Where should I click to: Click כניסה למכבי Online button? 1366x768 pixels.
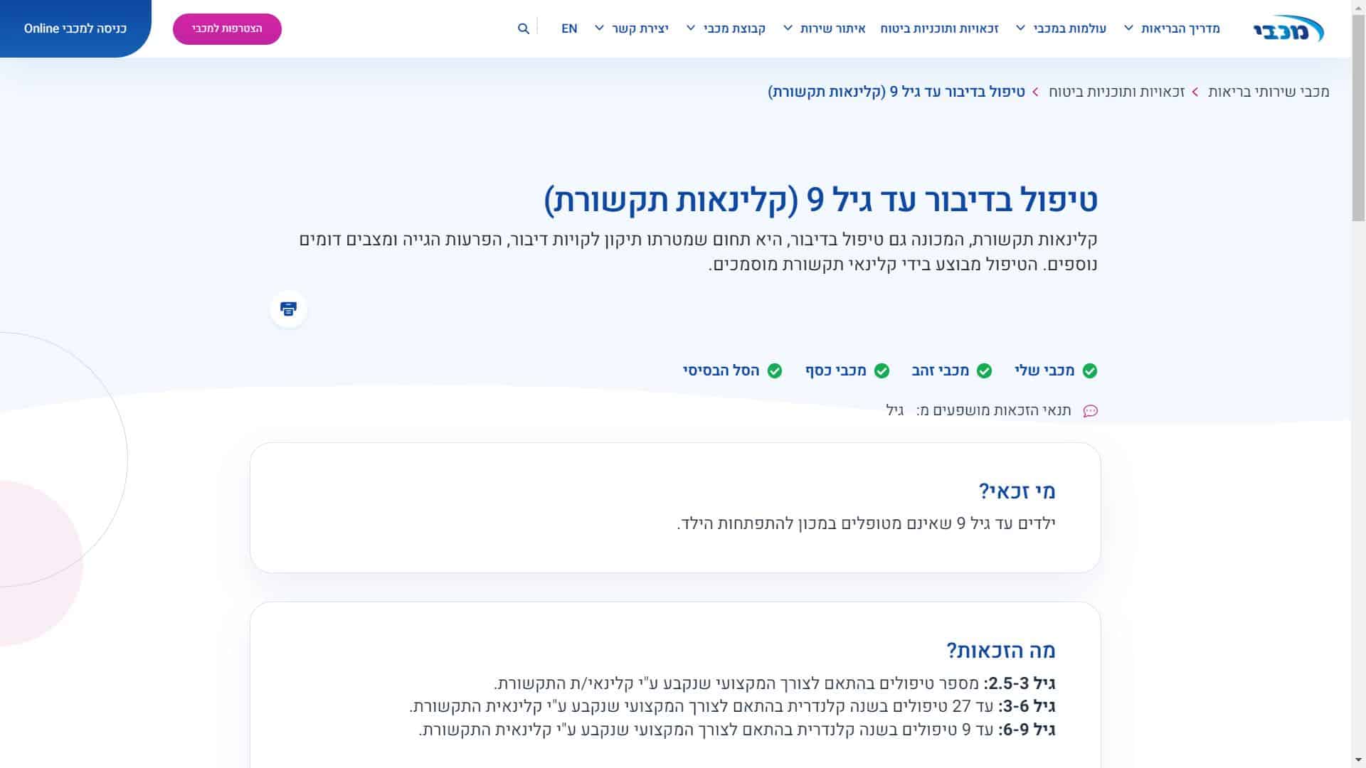pyautogui.click(x=75, y=28)
